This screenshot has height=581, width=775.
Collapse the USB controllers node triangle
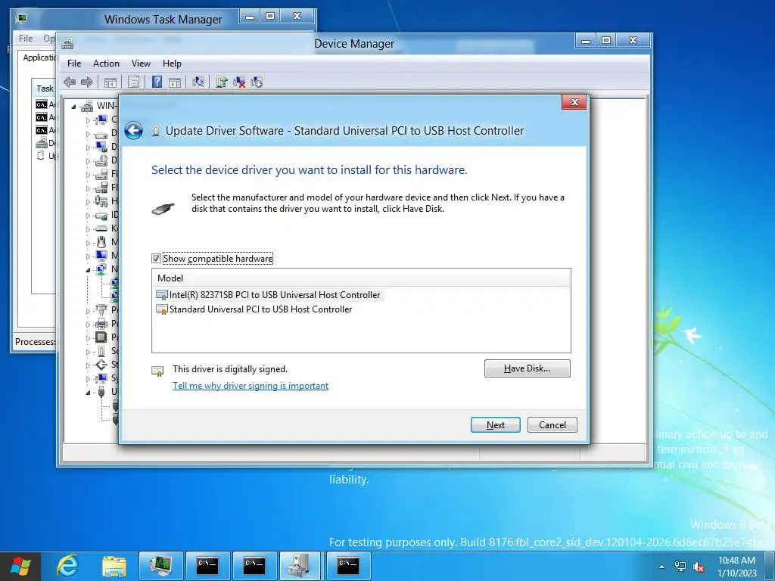coord(88,393)
